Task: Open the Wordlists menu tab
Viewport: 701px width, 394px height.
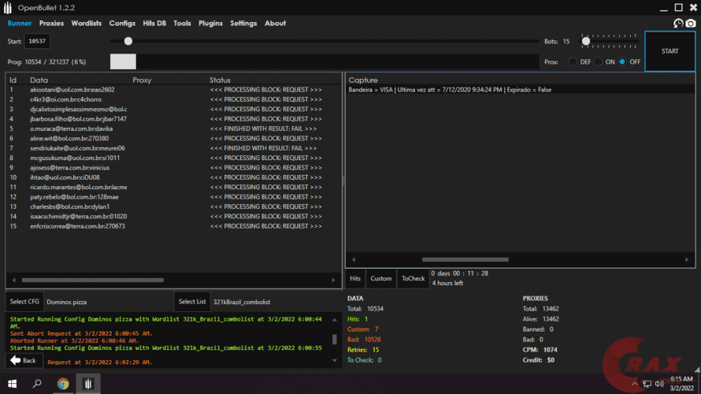Action: 87,24
